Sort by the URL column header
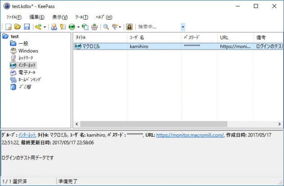Screen dimensions: 284x186 [236, 38]
